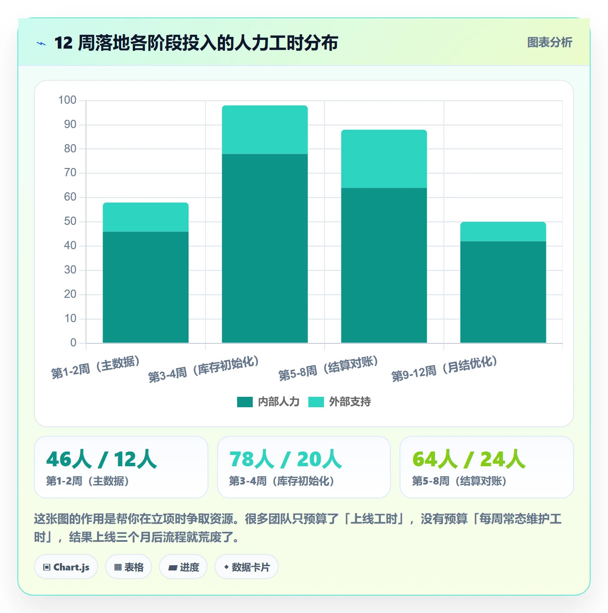Click the light teal 外部支持 legend swatch
Viewport: 608px width, 613px height.
[316, 402]
